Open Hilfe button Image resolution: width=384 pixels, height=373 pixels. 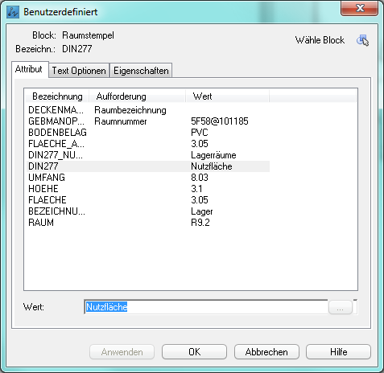point(338,352)
